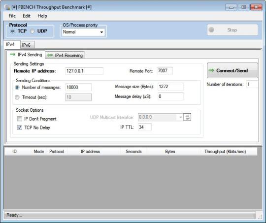This screenshot has height=223, width=266.
Task: Open the Edit menu
Action: point(27,16)
